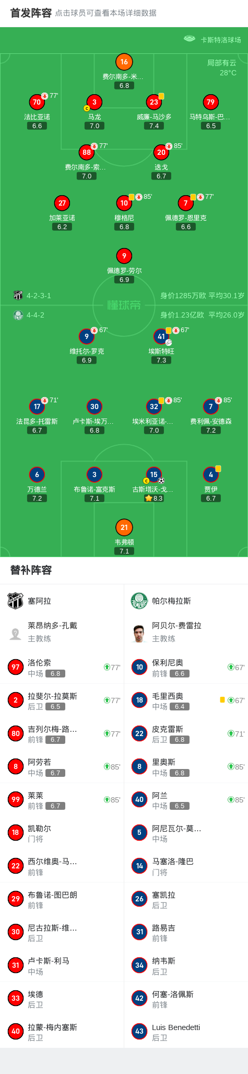
Task: Tap the 4-2-3-1 formation label
Action: 39,296
